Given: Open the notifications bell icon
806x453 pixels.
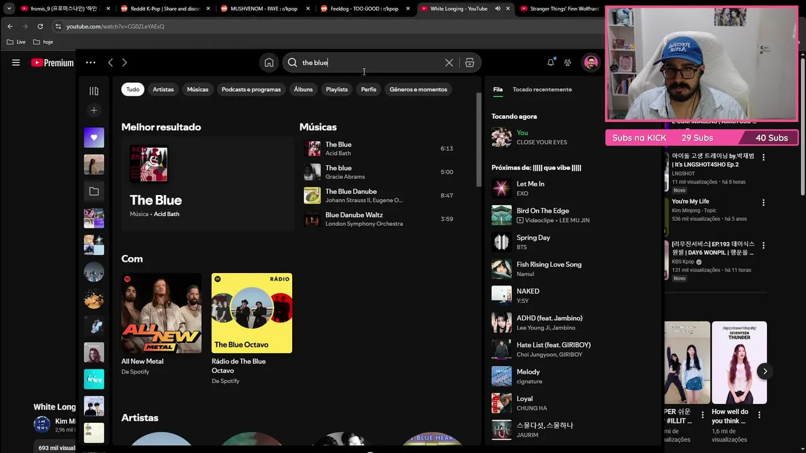Looking at the screenshot, I should click(x=551, y=62).
